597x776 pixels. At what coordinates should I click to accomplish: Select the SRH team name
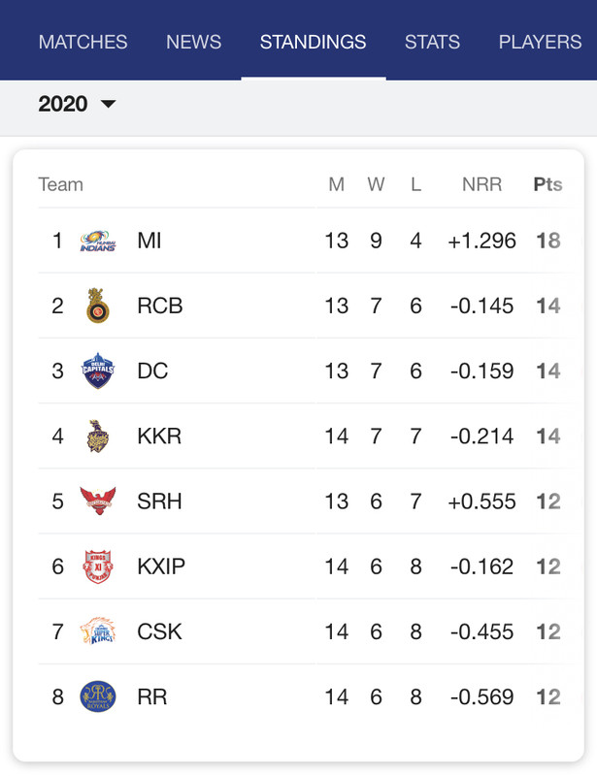tap(159, 501)
